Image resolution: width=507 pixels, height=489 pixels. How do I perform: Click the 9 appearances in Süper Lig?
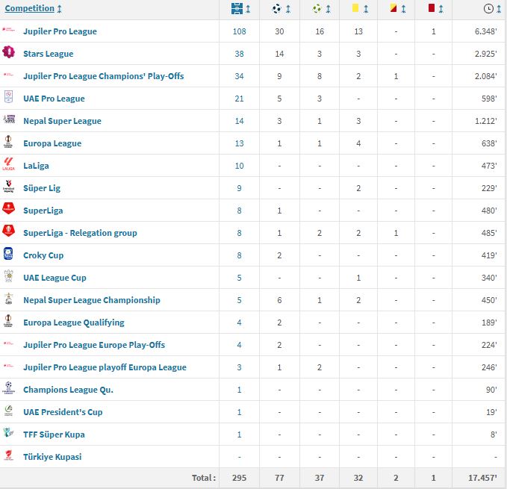tap(239, 188)
